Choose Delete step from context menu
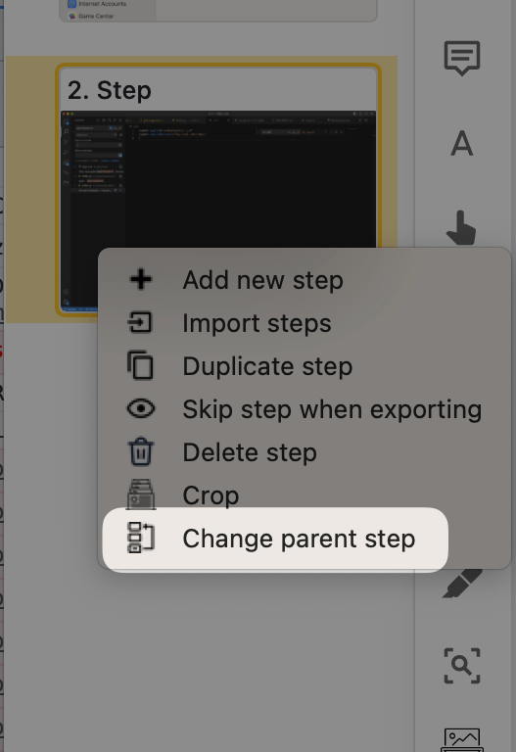Image resolution: width=516 pixels, height=752 pixels. (x=250, y=452)
